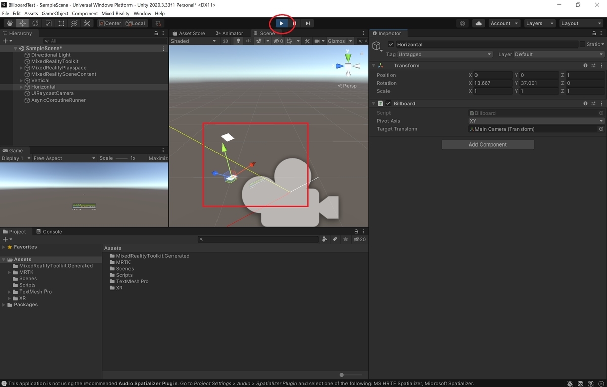Collapse the Transform component foldout
The width and height of the screenshot is (607, 387).
tap(373, 65)
